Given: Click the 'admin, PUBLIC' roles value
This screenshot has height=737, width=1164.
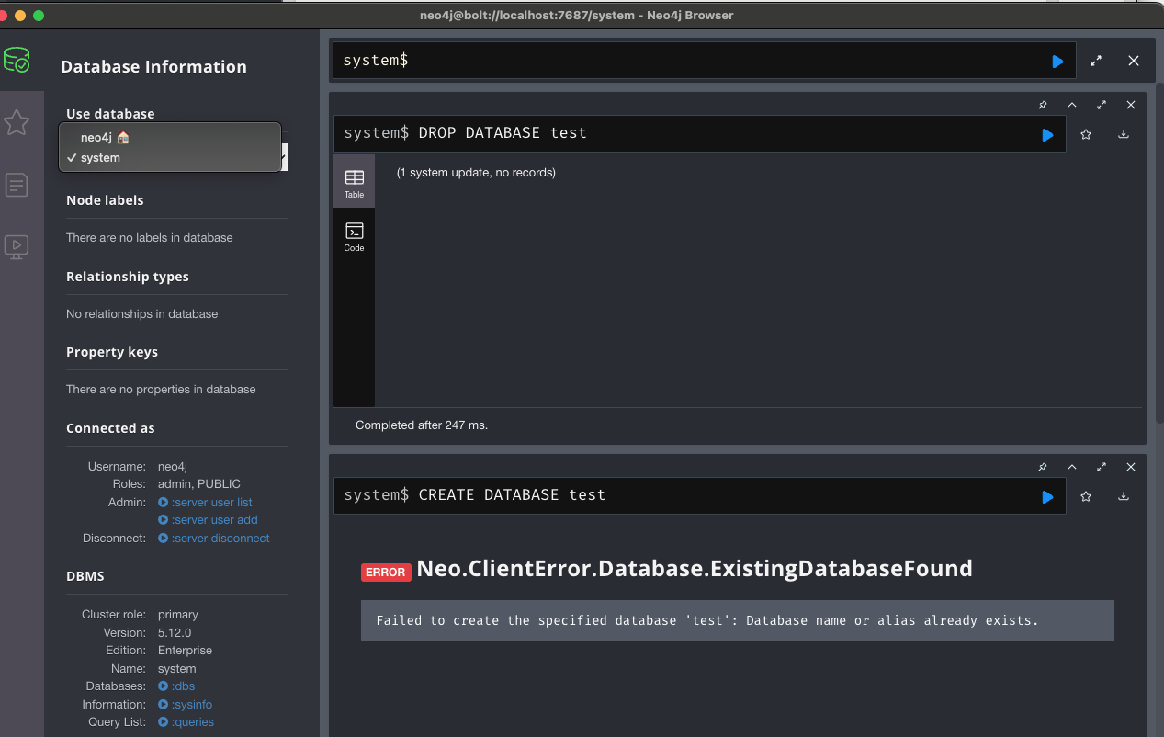Looking at the screenshot, I should (199, 484).
